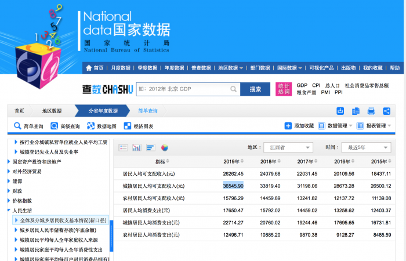Click the print icon

click(x=371, y=111)
